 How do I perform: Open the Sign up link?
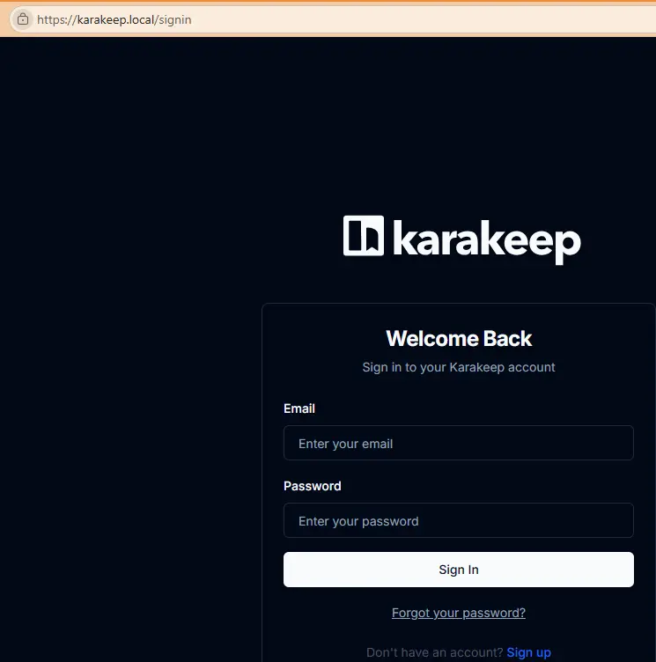coord(529,652)
